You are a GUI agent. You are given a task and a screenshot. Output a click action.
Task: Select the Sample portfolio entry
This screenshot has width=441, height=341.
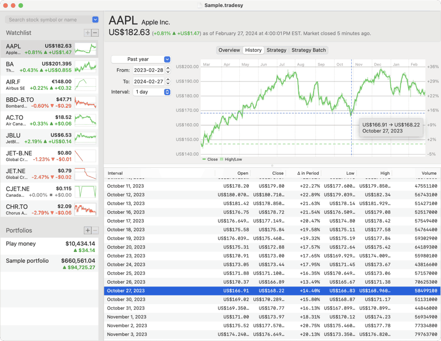pyautogui.click(x=50, y=264)
